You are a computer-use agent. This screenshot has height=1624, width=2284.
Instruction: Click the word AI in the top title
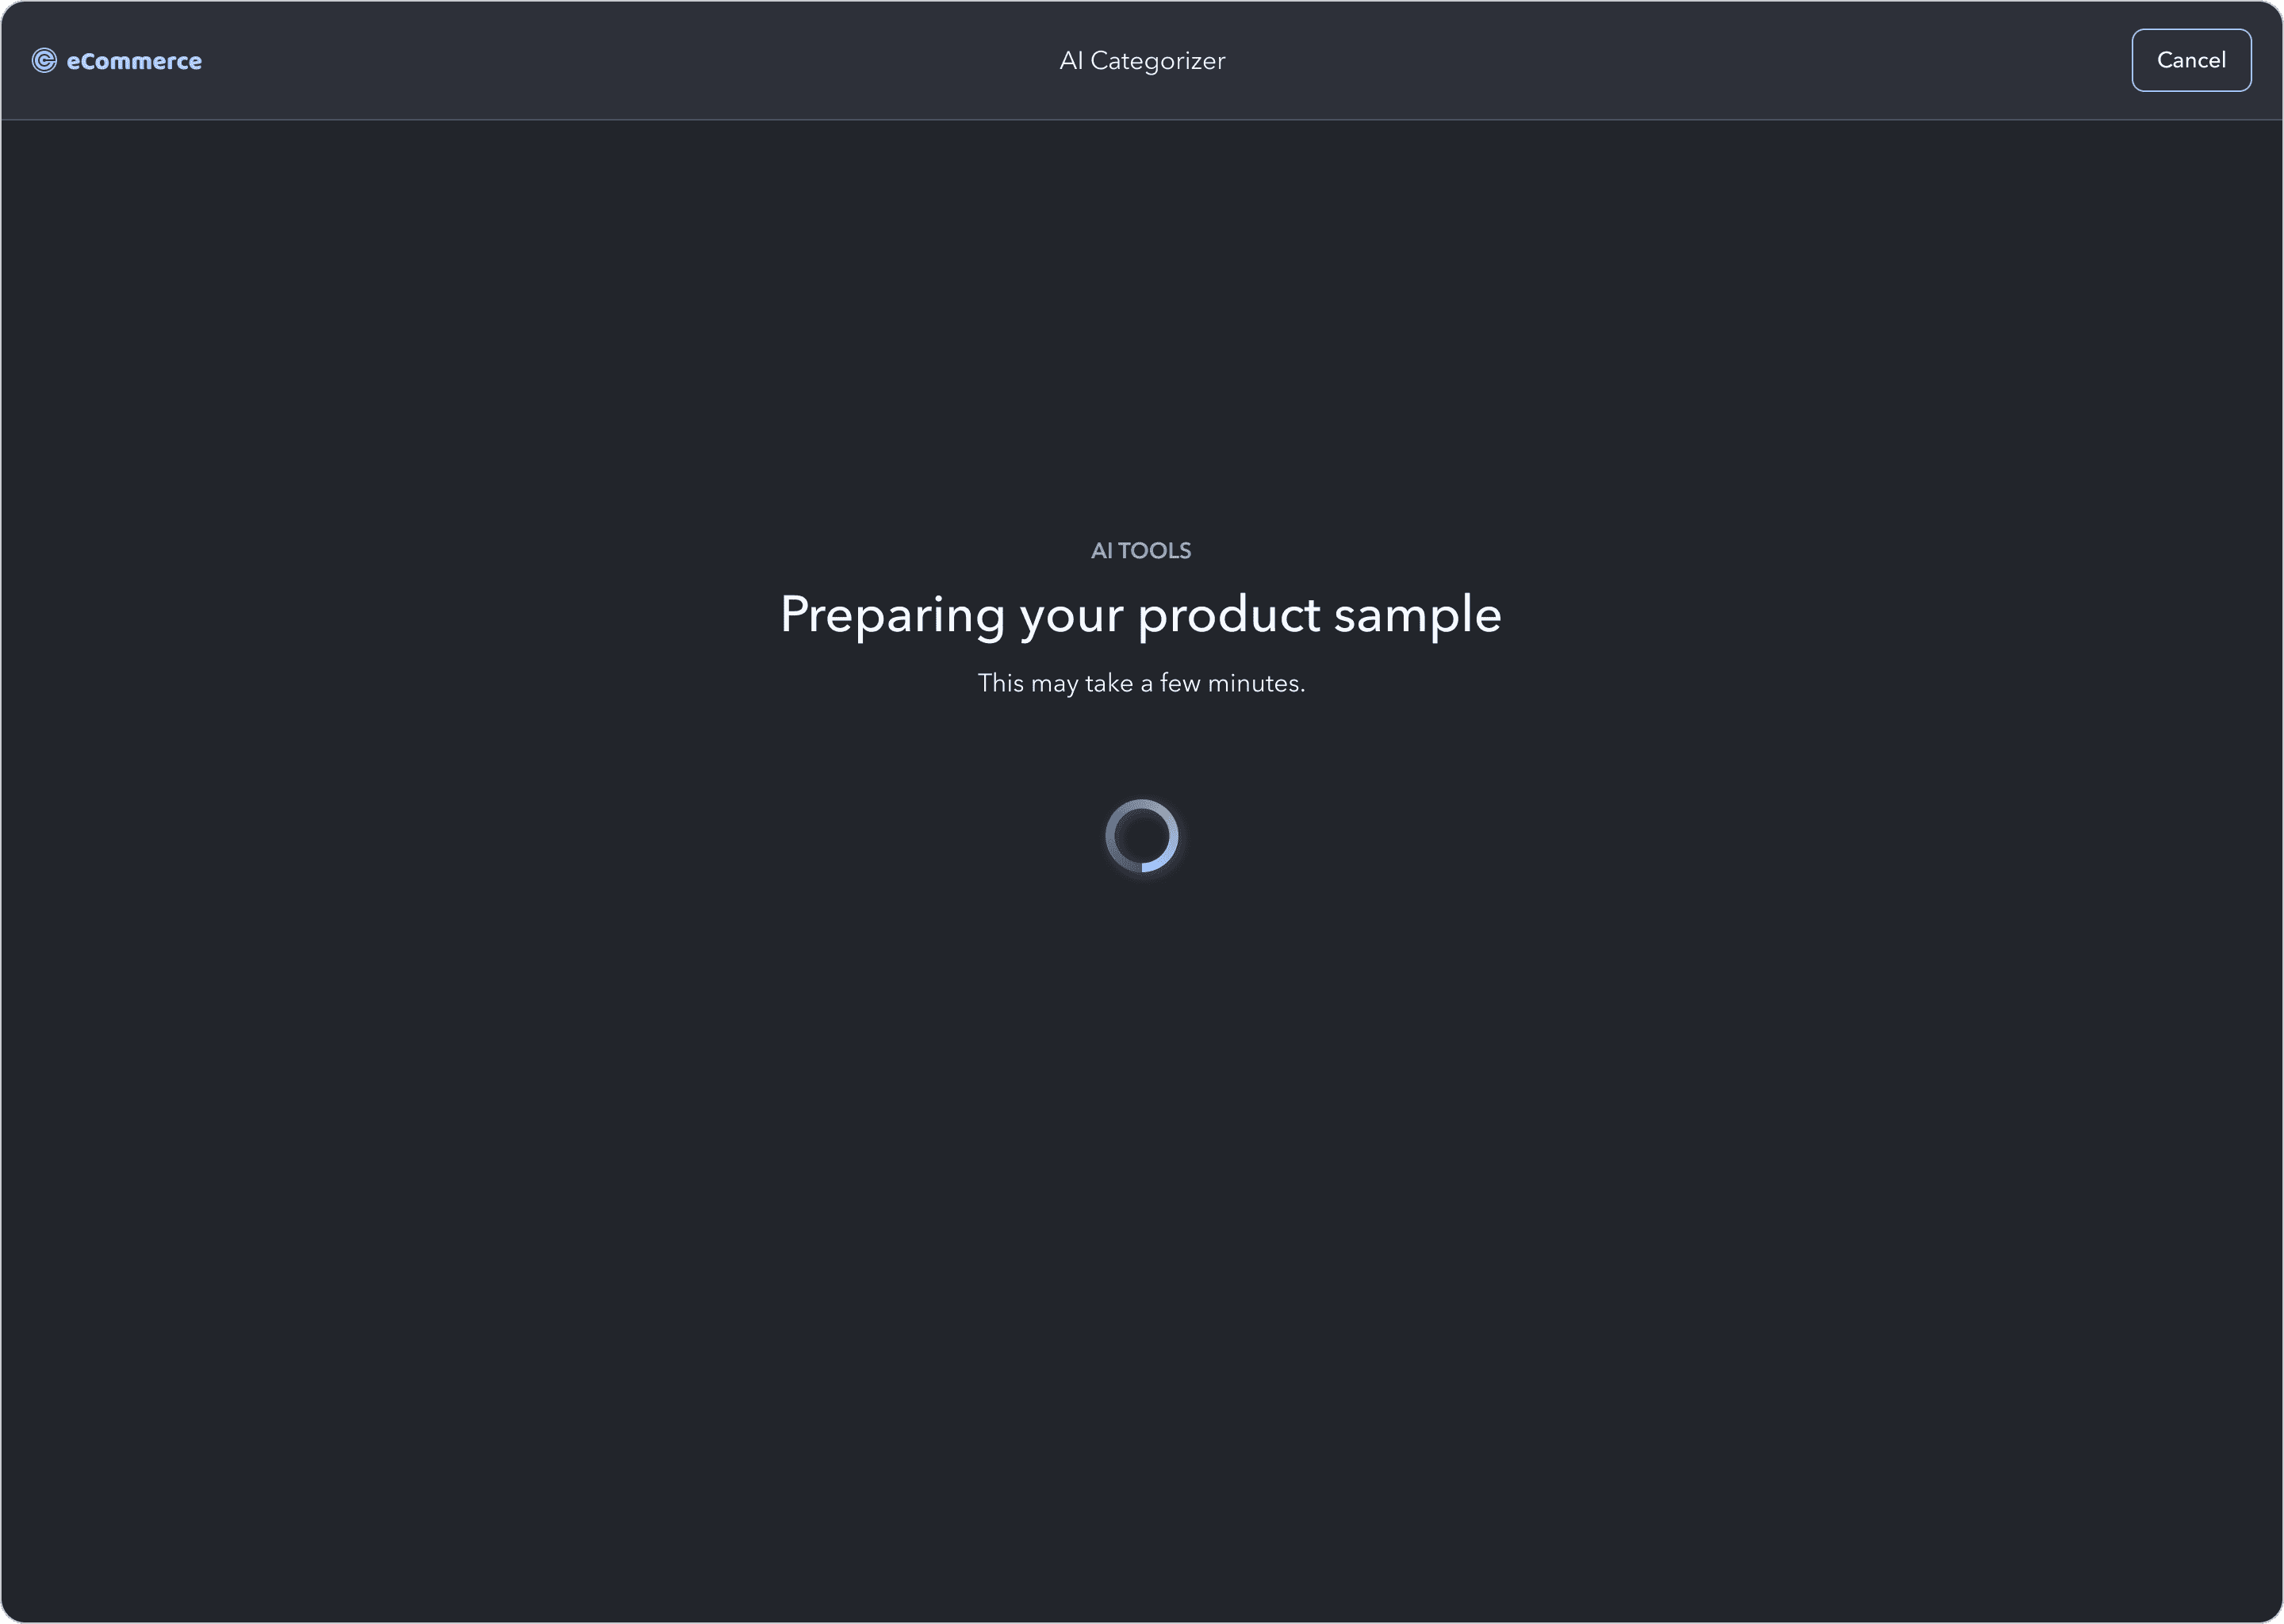[x=1071, y=61]
